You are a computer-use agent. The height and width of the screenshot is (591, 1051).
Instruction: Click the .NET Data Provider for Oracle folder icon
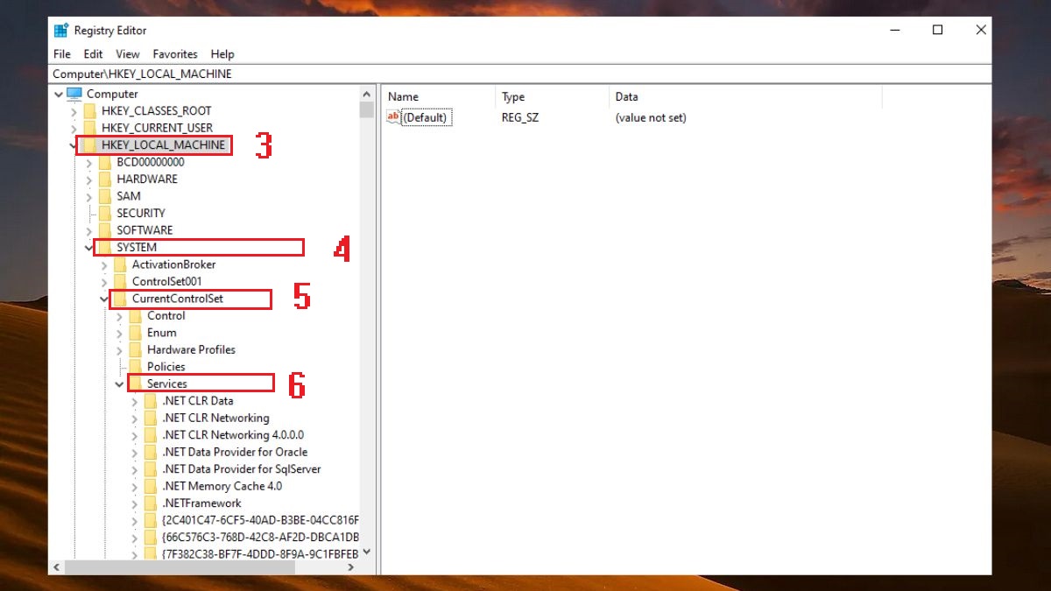151,452
